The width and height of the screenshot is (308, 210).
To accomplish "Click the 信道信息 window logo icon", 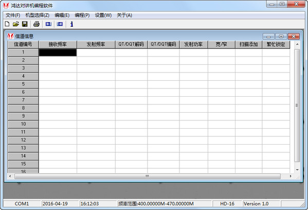I will [x=10, y=36].
